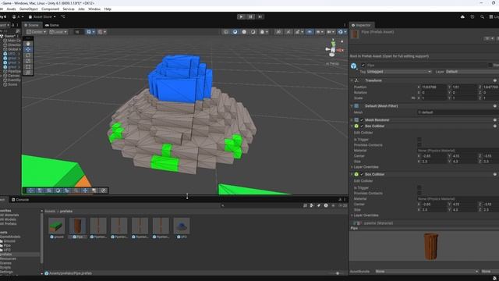Open the Scripts folder in Project tree
The height and width of the screenshot is (281, 499).
click(5, 268)
